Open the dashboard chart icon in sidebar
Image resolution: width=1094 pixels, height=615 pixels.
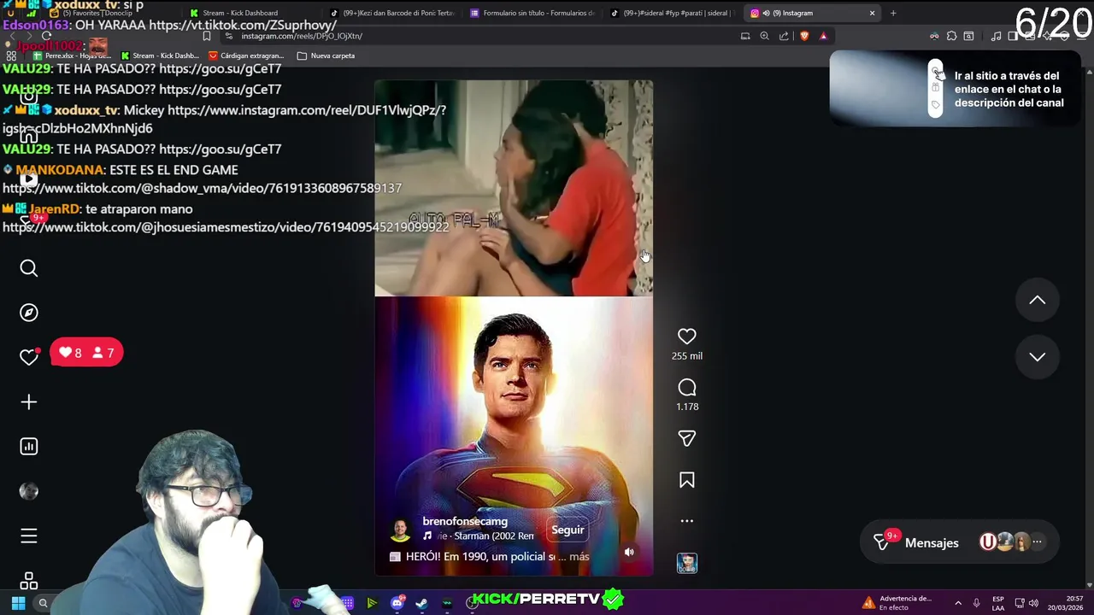(x=29, y=446)
